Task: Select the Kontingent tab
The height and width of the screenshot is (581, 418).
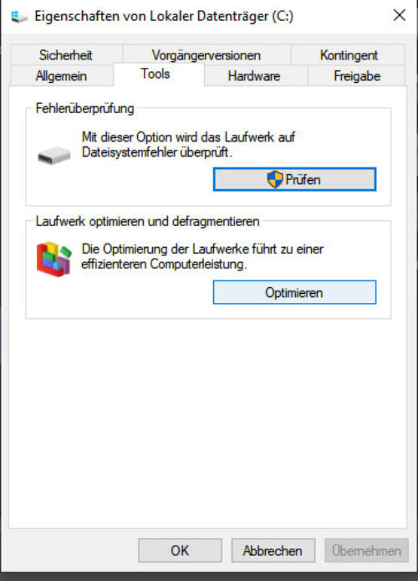Action: pos(349,55)
